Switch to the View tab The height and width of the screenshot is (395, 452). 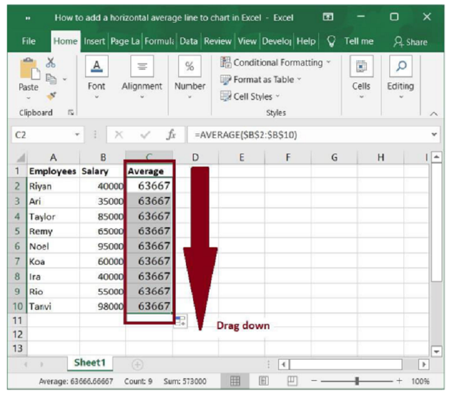(x=247, y=41)
